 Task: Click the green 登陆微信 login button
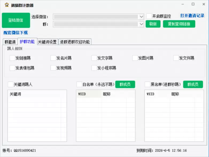point(16,20)
